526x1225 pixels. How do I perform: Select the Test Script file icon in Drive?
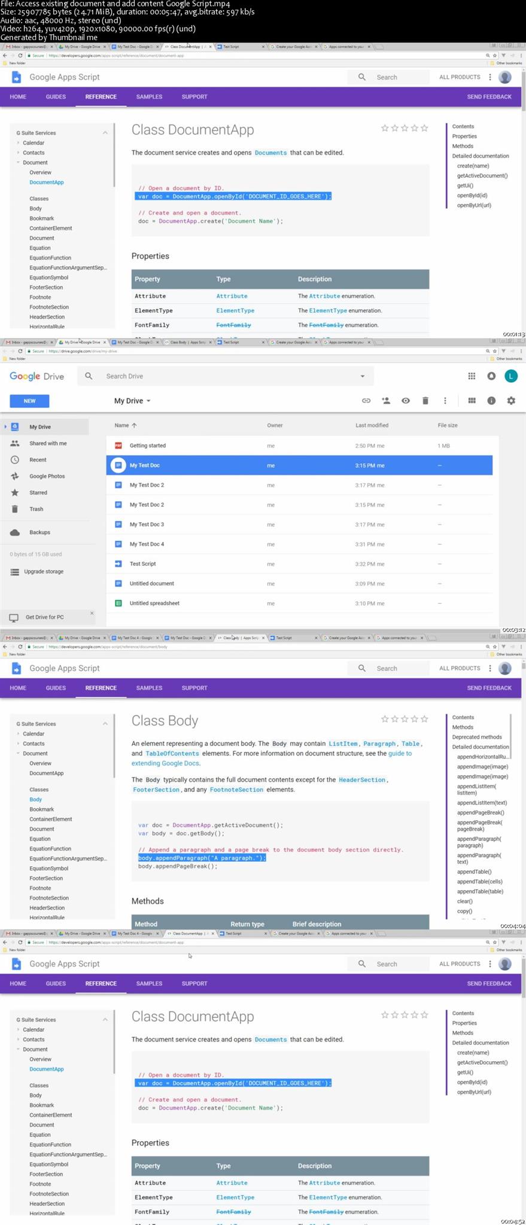point(118,564)
